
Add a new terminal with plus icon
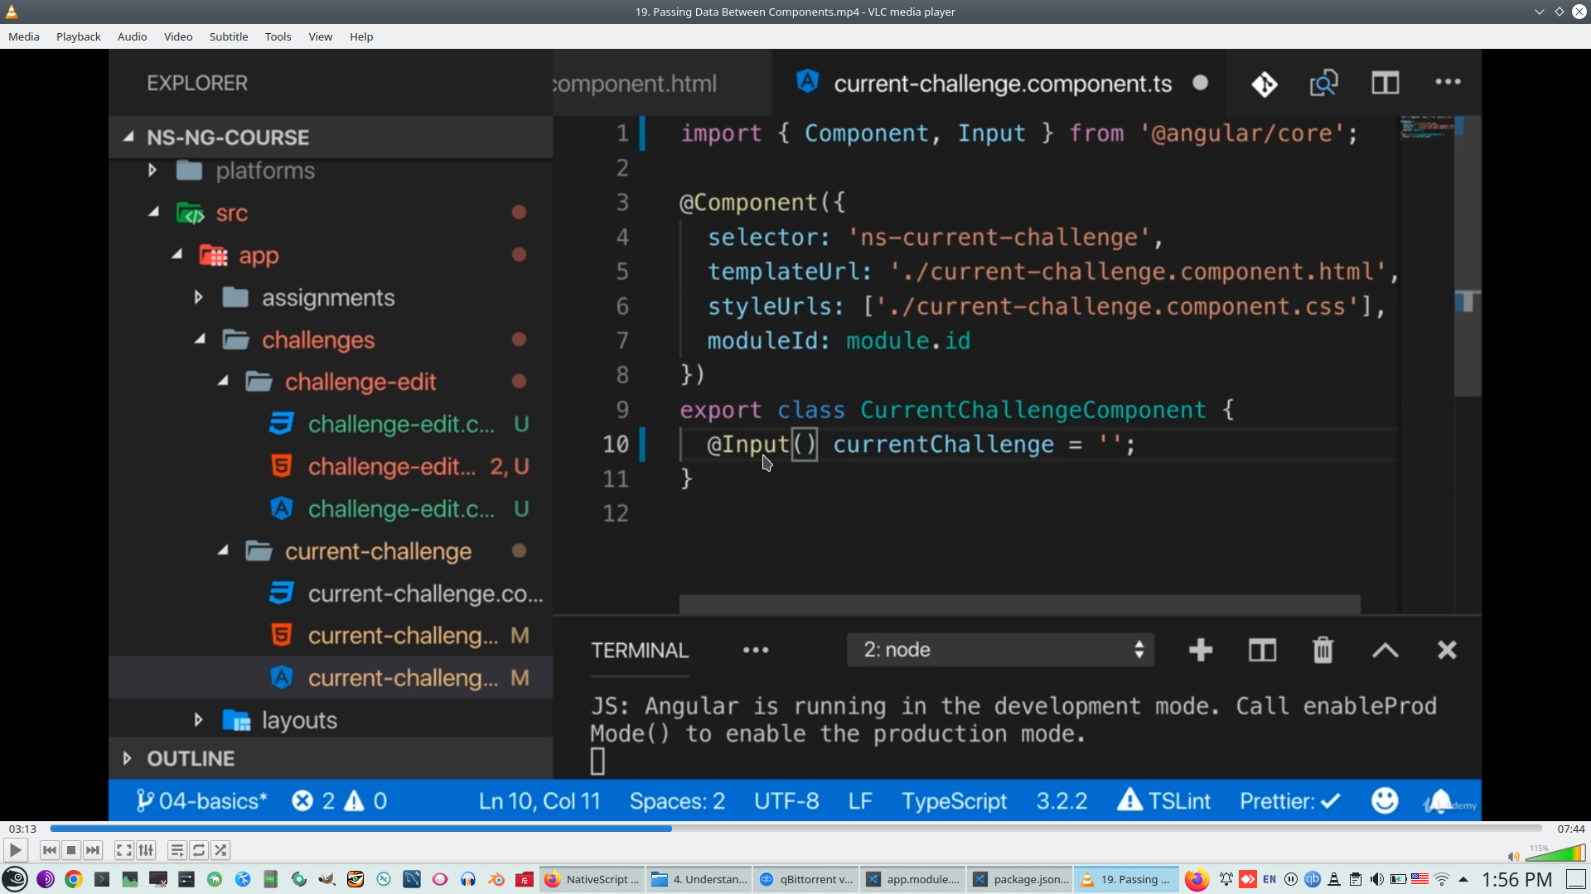(1200, 650)
